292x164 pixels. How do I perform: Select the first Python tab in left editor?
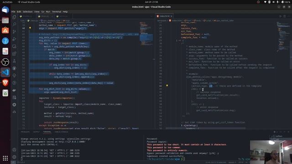(26, 16)
